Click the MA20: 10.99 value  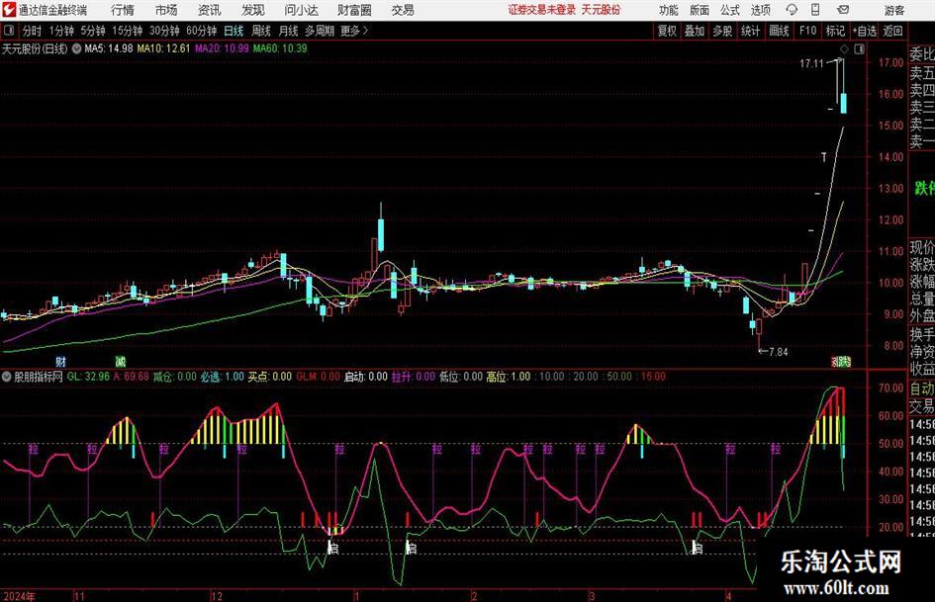click(222, 48)
